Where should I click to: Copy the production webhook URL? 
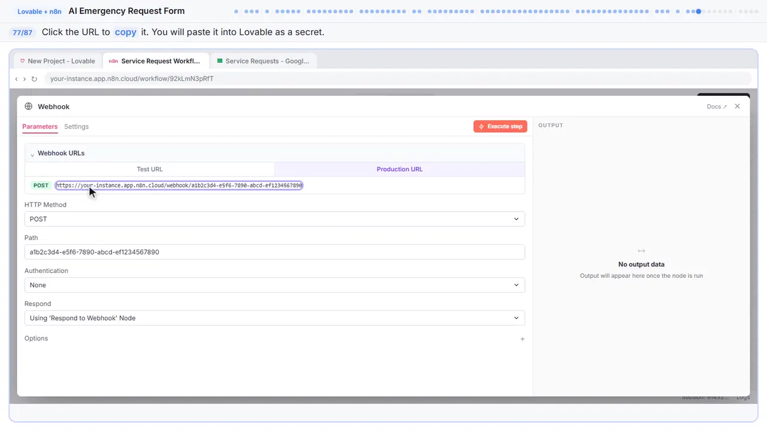(179, 186)
